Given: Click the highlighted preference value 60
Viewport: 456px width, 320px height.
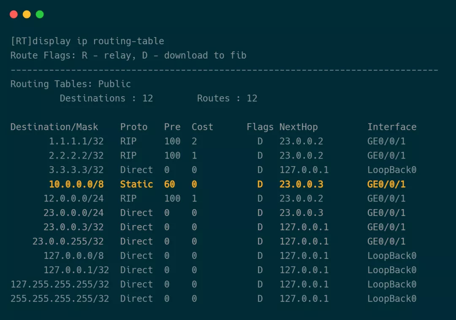Looking at the screenshot, I should (170, 184).
